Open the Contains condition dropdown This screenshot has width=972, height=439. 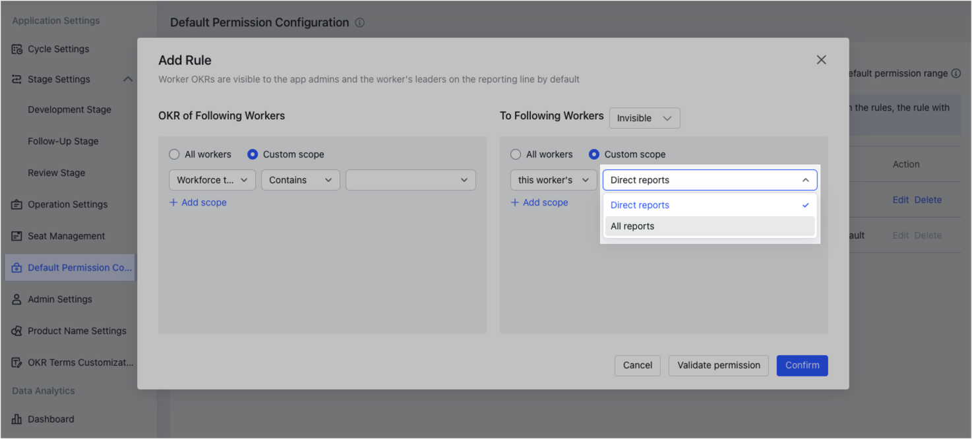[x=300, y=179]
